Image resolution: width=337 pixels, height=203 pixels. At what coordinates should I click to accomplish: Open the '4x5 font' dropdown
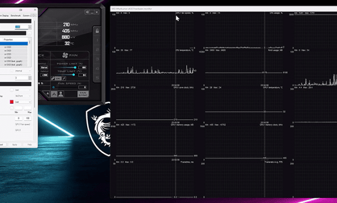23,96
